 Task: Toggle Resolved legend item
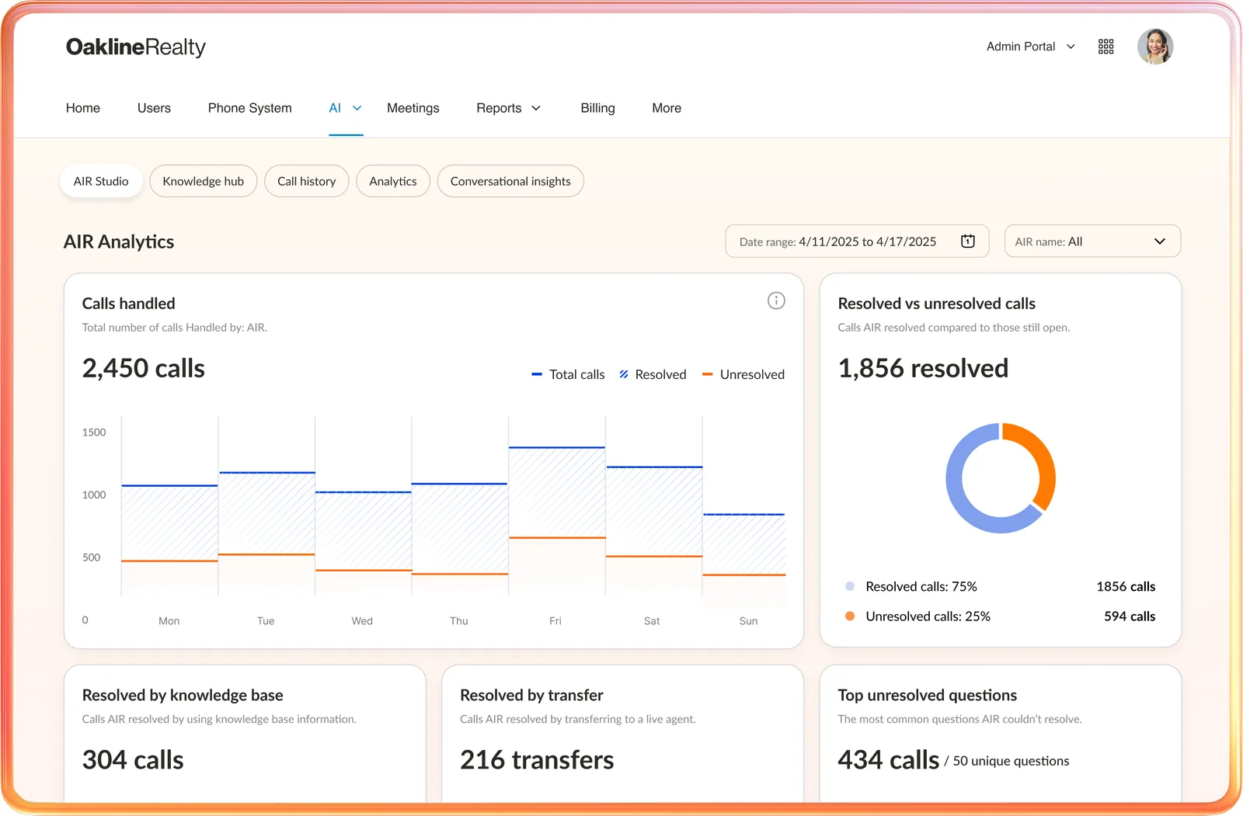point(653,375)
